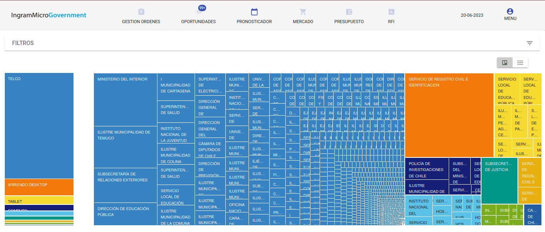Screen dimensions: 545x232
Task: Click the filter lines icon in Filtros
Action: tap(529, 43)
